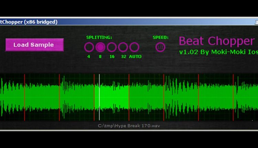Click the file path C:\tmp\Hype Break 170.wav
This screenshot has height=148, width=258.
tap(129, 126)
